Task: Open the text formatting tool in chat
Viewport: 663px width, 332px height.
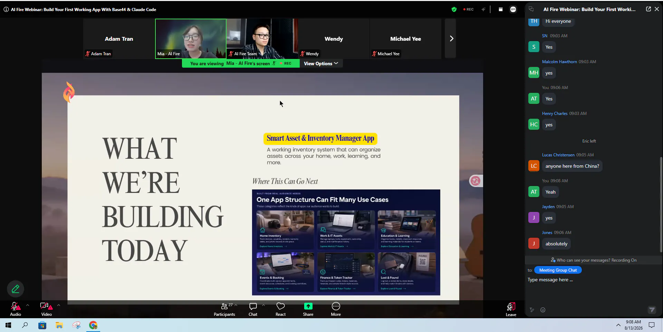Action: click(532, 310)
